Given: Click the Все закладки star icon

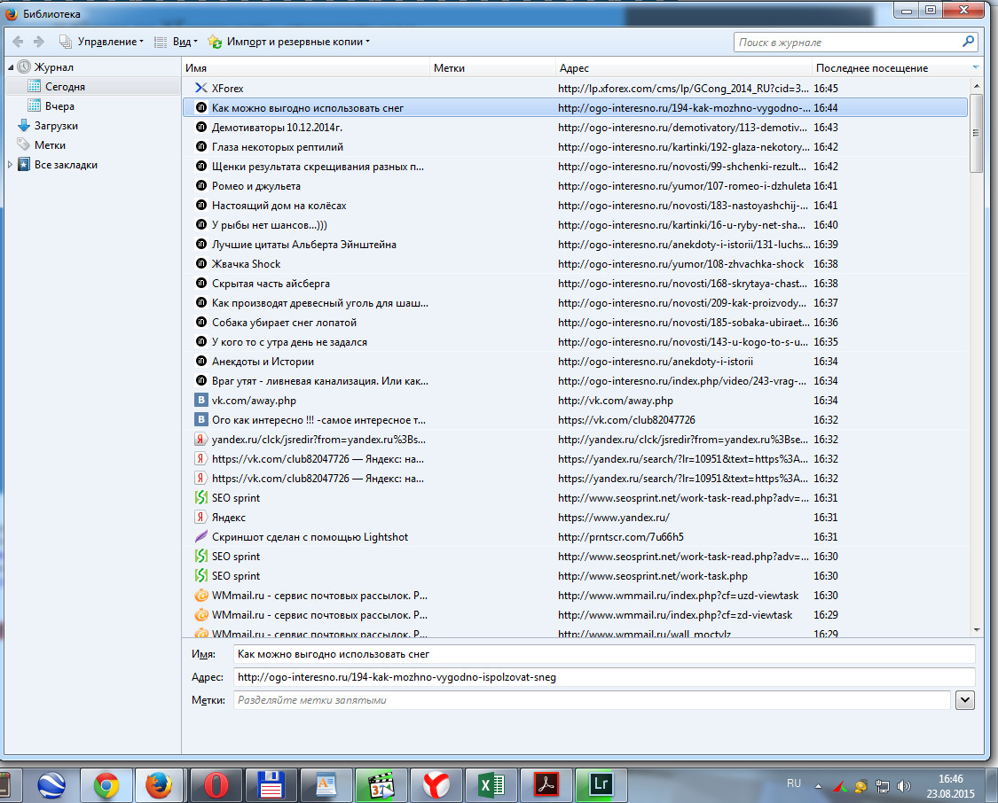Looking at the screenshot, I should (24, 165).
